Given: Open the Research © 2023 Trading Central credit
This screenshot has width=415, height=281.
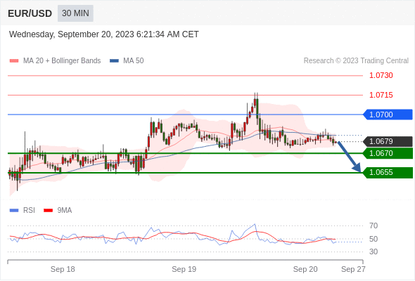Looking at the screenshot, I should pos(356,61).
